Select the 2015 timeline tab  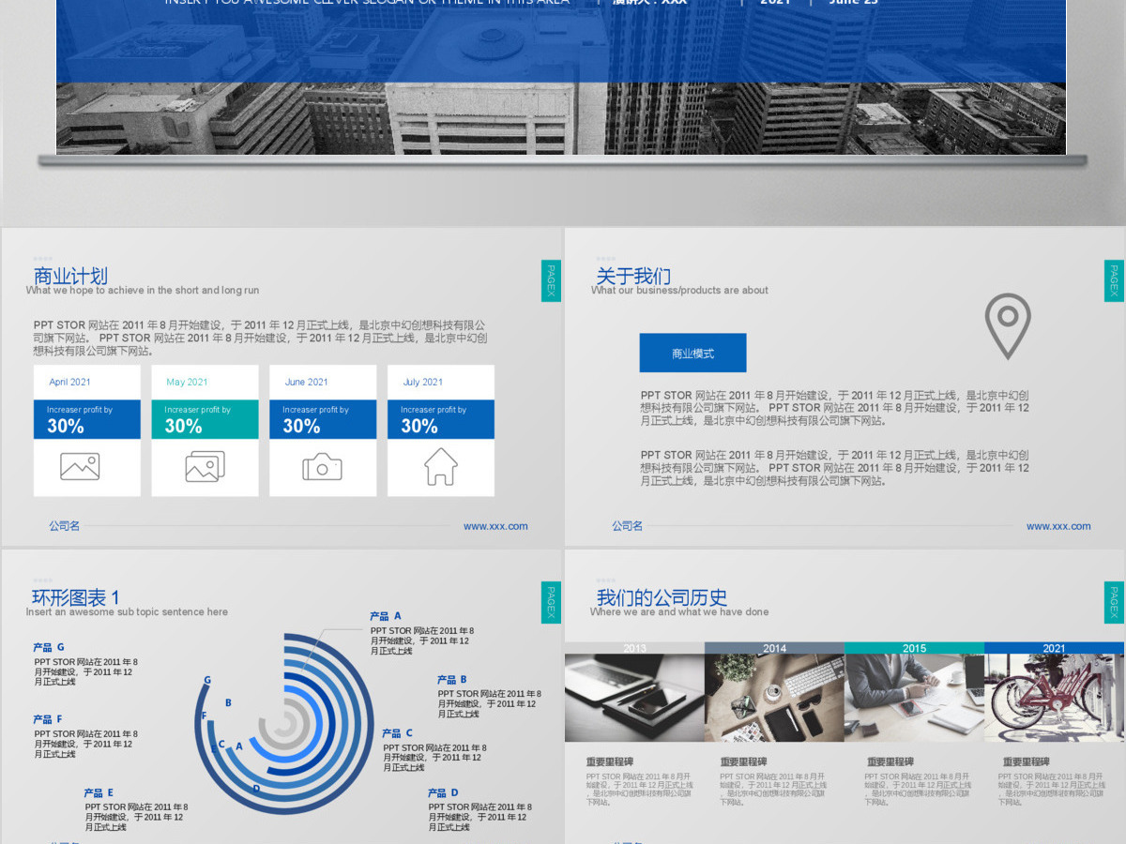(914, 648)
